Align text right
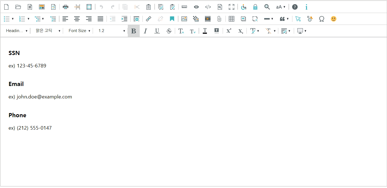This screenshot has width=387, height=188. point(89,19)
